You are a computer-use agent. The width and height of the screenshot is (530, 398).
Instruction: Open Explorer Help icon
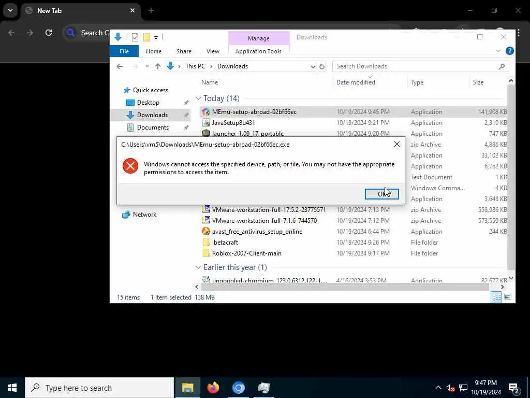[x=509, y=51]
